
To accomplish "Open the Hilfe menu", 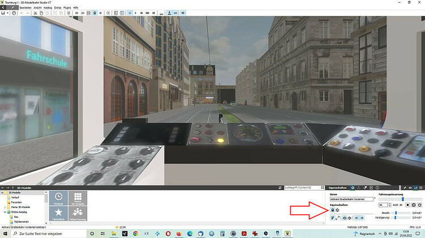I will point(75,8).
